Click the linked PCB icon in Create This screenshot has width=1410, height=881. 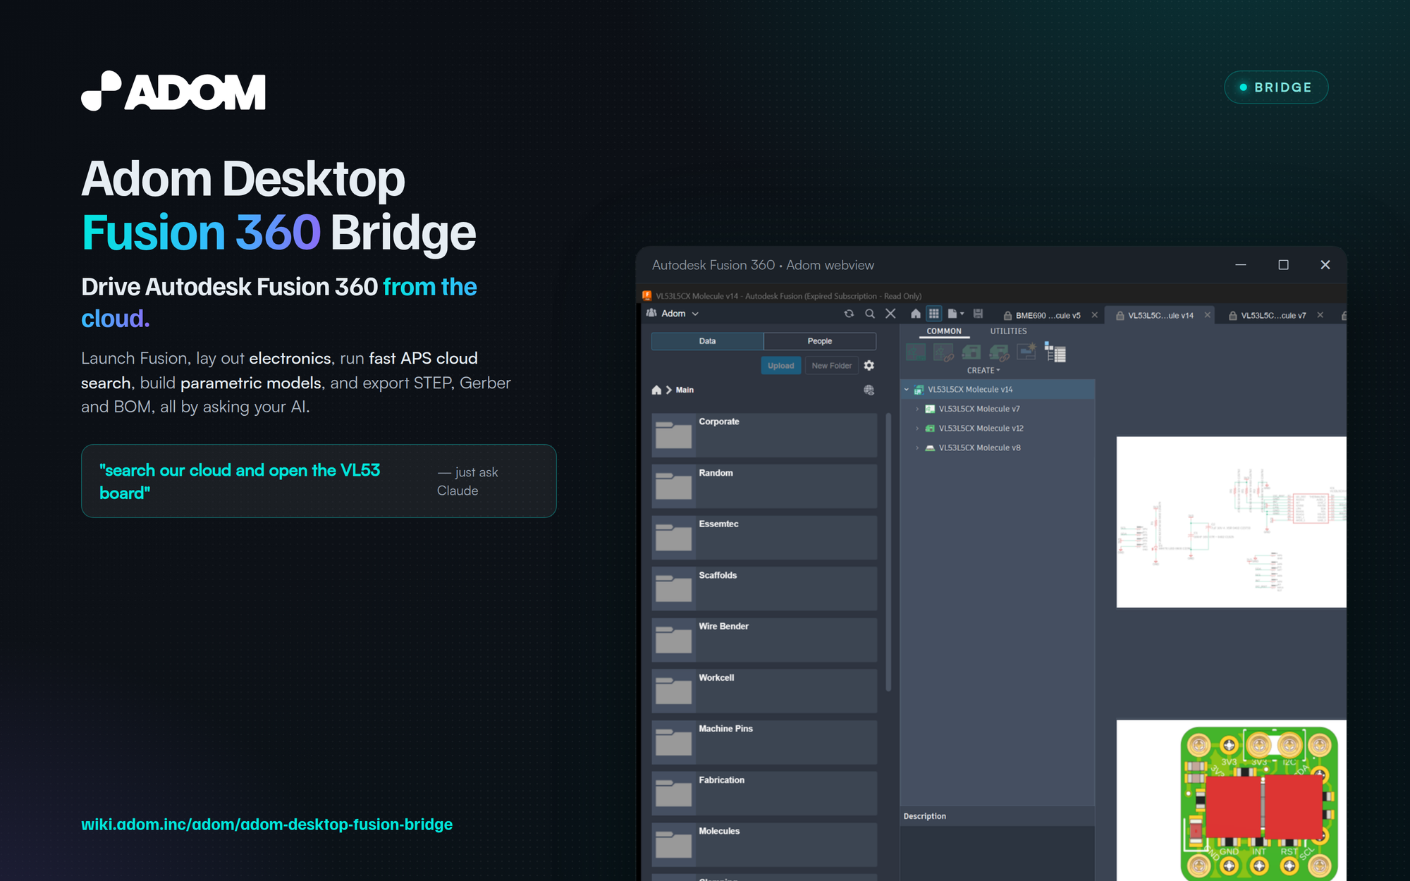[999, 352]
